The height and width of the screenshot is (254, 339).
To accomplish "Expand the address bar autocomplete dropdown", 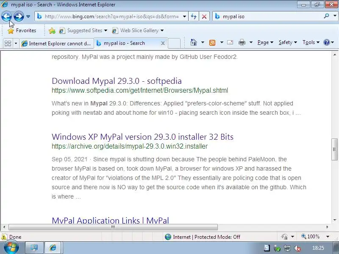I will (x=184, y=17).
